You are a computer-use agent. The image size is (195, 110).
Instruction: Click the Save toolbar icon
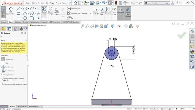coord(92,3)
